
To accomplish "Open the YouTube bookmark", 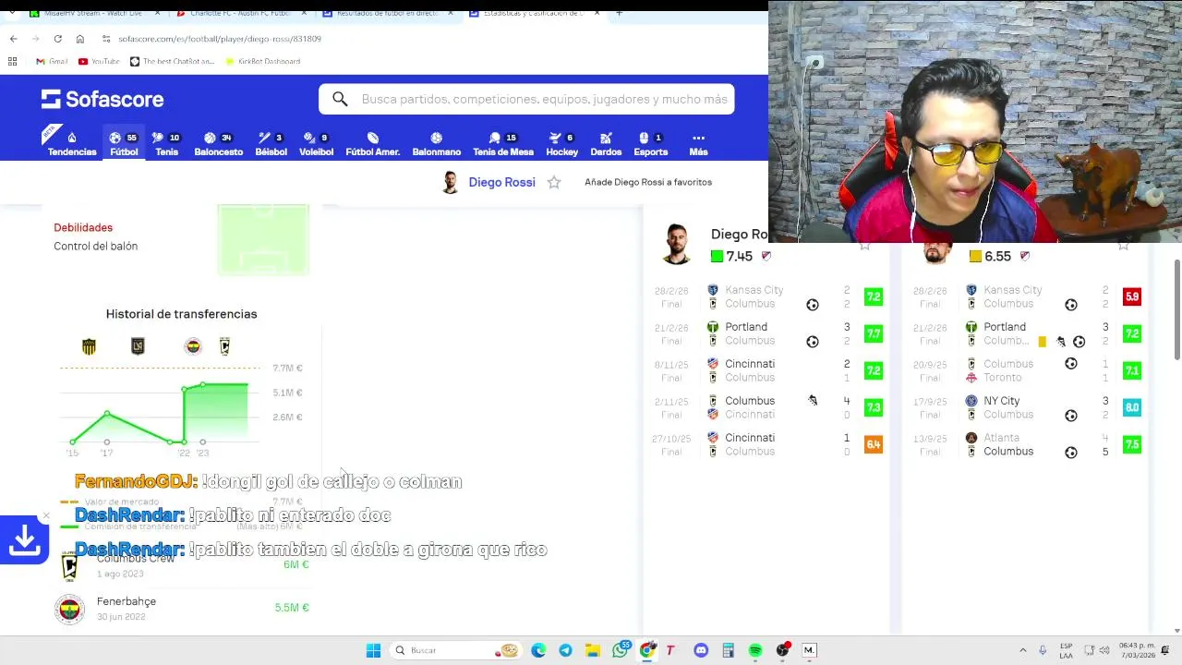I will (x=99, y=61).
